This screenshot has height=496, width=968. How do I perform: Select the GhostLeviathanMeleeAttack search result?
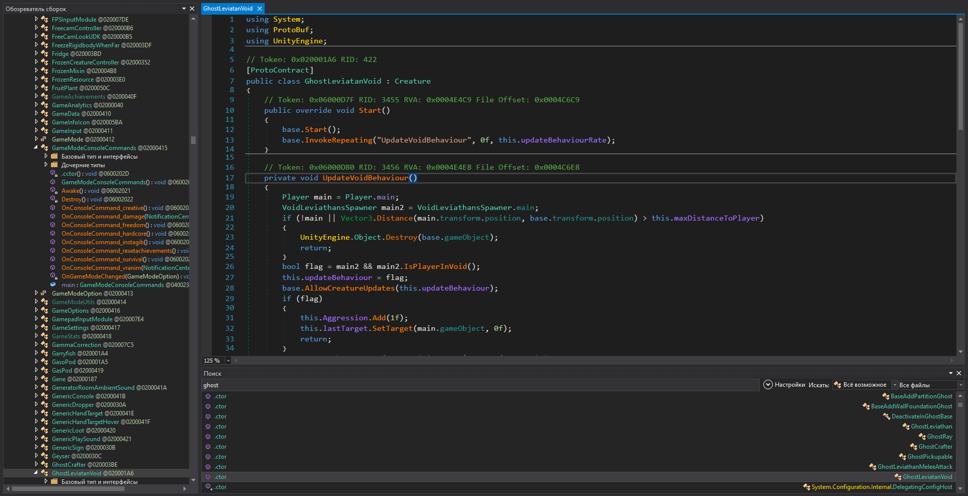tap(915, 467)
